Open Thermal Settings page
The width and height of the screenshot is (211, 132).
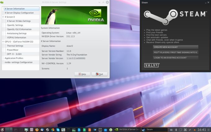pos(15,46)
